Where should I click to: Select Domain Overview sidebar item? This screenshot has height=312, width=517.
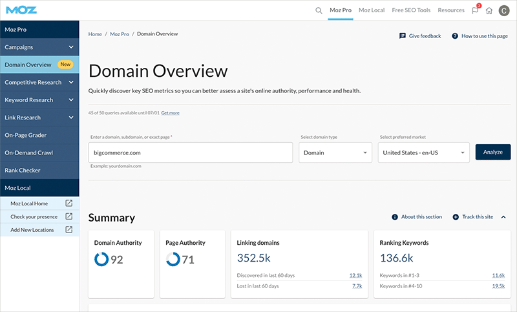coord(39,65)
